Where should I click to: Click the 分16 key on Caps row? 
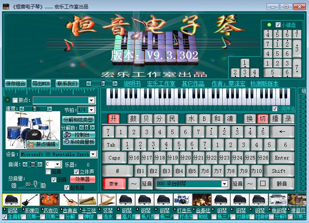[x=134, y=158]
